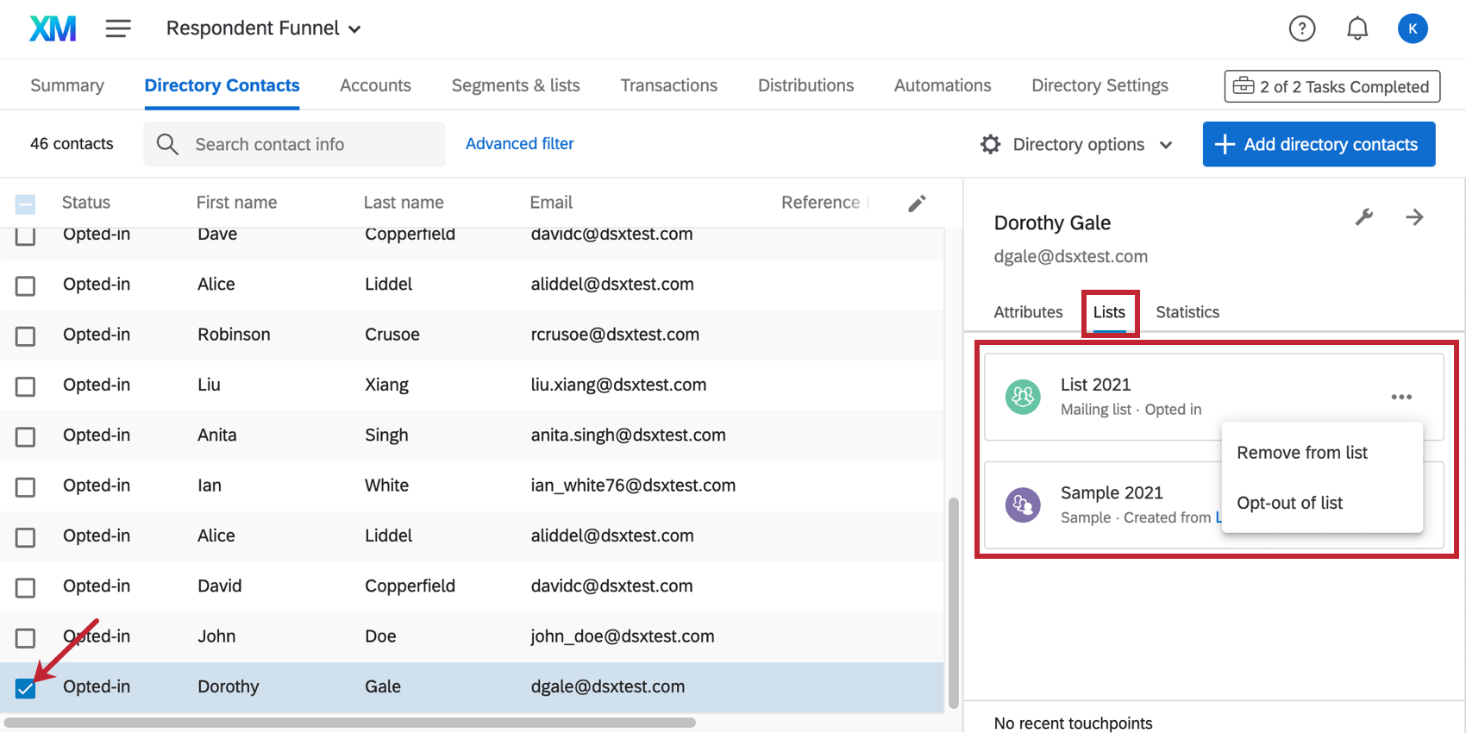Image resolution: width=1466 pixels, height=733 pixels.
Task: Select the John Doe checkbox
Action: point(26,637)
